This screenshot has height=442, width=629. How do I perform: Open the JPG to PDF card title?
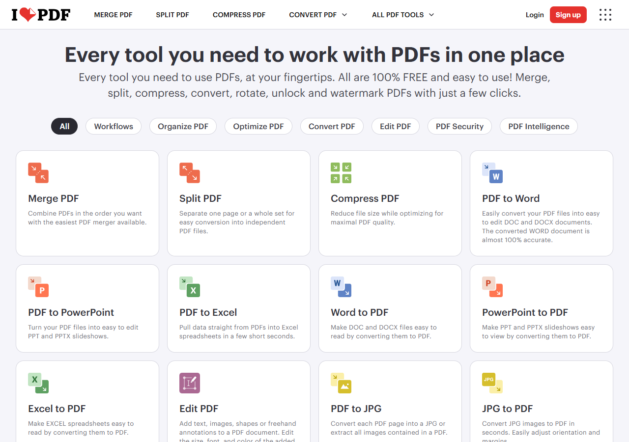tap(508, 409)
